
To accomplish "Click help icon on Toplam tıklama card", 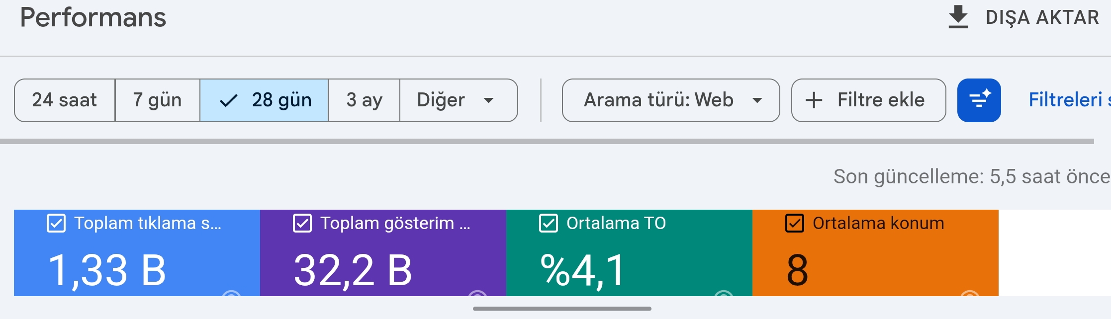I will tap(231, 293).
